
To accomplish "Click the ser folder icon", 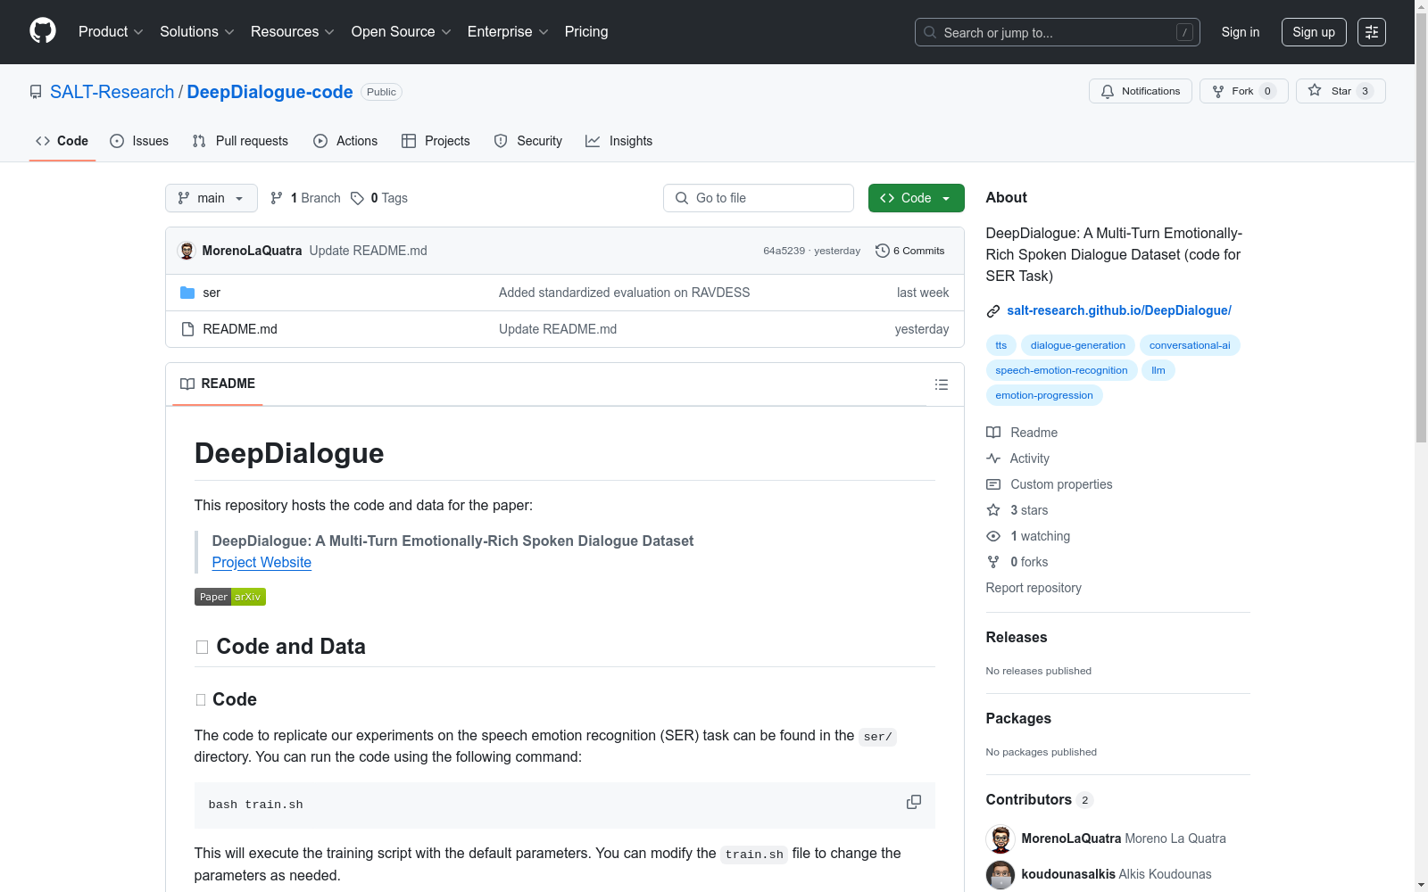I will click(x=187, y=293).
